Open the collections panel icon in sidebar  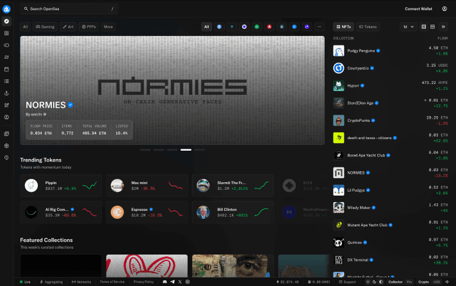click(6, 33)
